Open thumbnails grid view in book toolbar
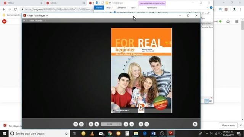Image resolution: width=244 pixels, height=137 pixels. tap(75, 124)
